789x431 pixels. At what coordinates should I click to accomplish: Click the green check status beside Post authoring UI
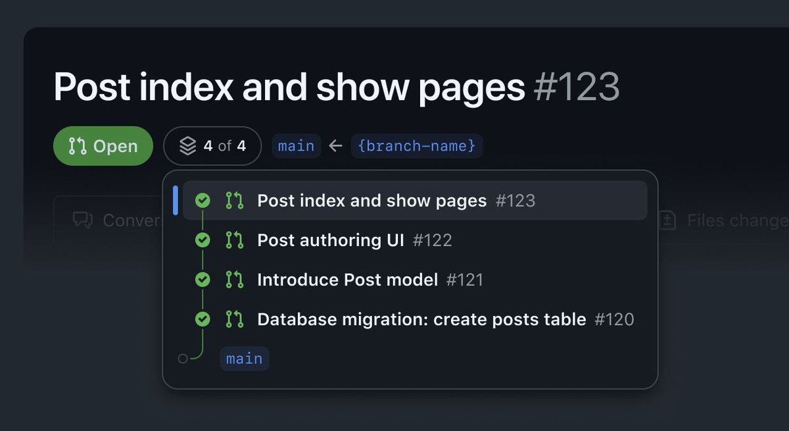click(x=203, y=240)
